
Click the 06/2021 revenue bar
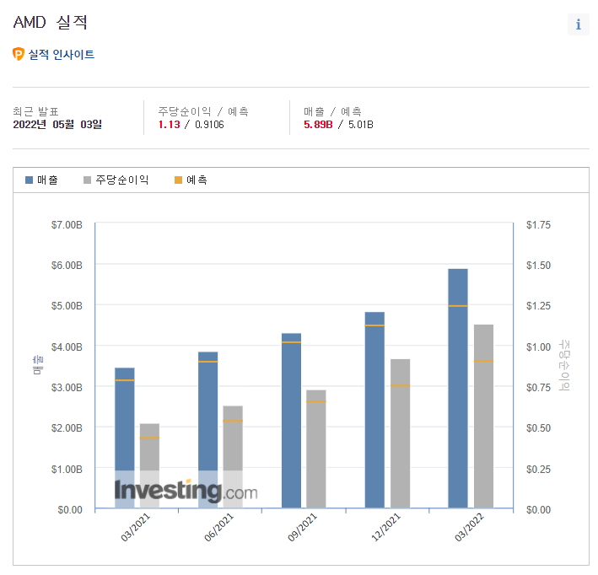pyautogui.click(x=207, y=430)
